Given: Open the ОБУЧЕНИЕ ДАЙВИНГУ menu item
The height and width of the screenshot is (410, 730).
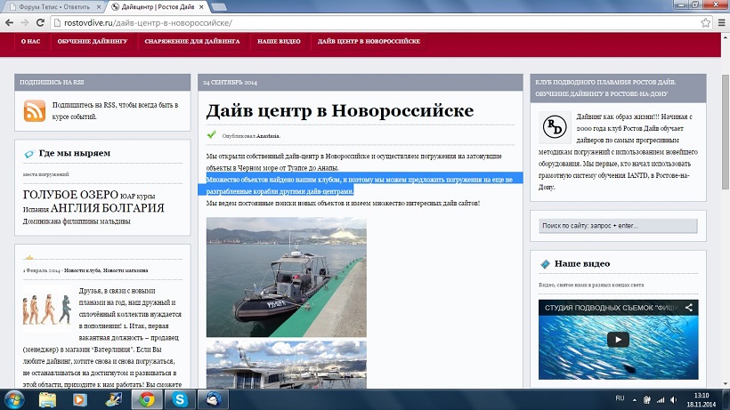Looking at the screenshot, I should click(93, 42).
